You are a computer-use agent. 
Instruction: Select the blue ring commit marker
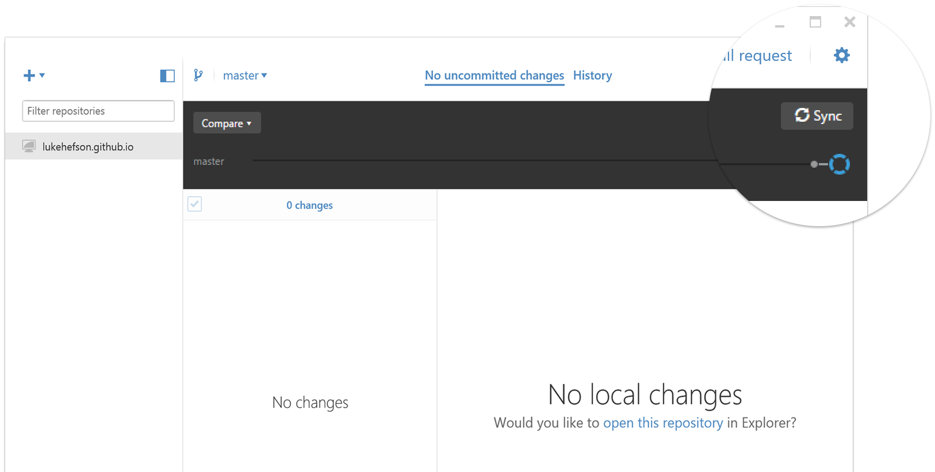[x=840, y=164]
